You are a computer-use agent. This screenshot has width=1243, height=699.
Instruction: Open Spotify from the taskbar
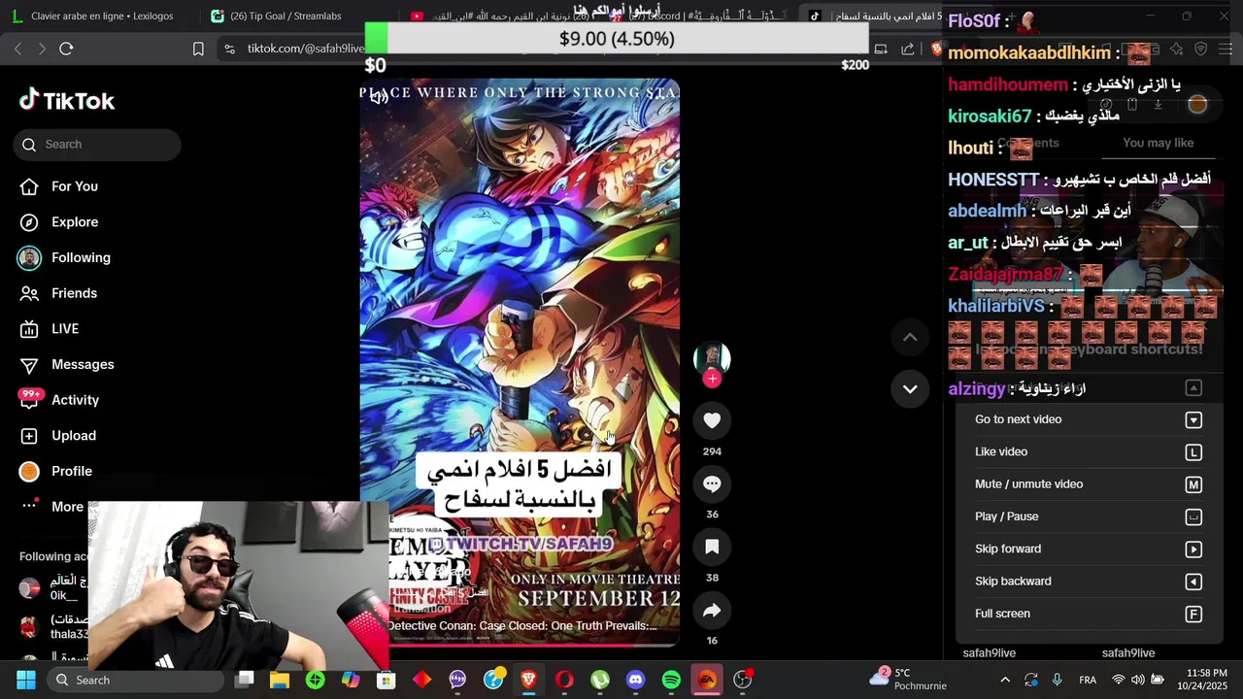click(x=671, y=680)
